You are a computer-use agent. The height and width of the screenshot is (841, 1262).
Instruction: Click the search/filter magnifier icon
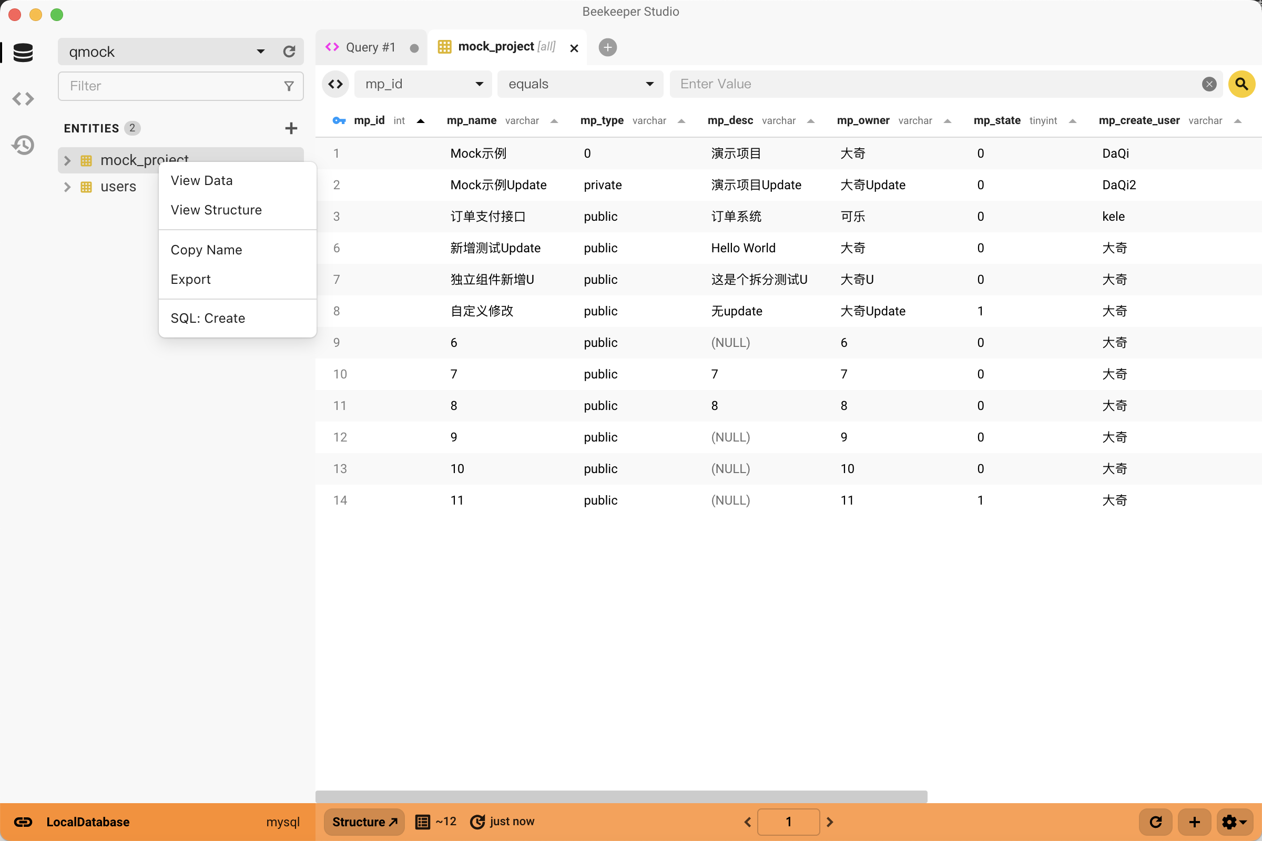point(1241,84)
